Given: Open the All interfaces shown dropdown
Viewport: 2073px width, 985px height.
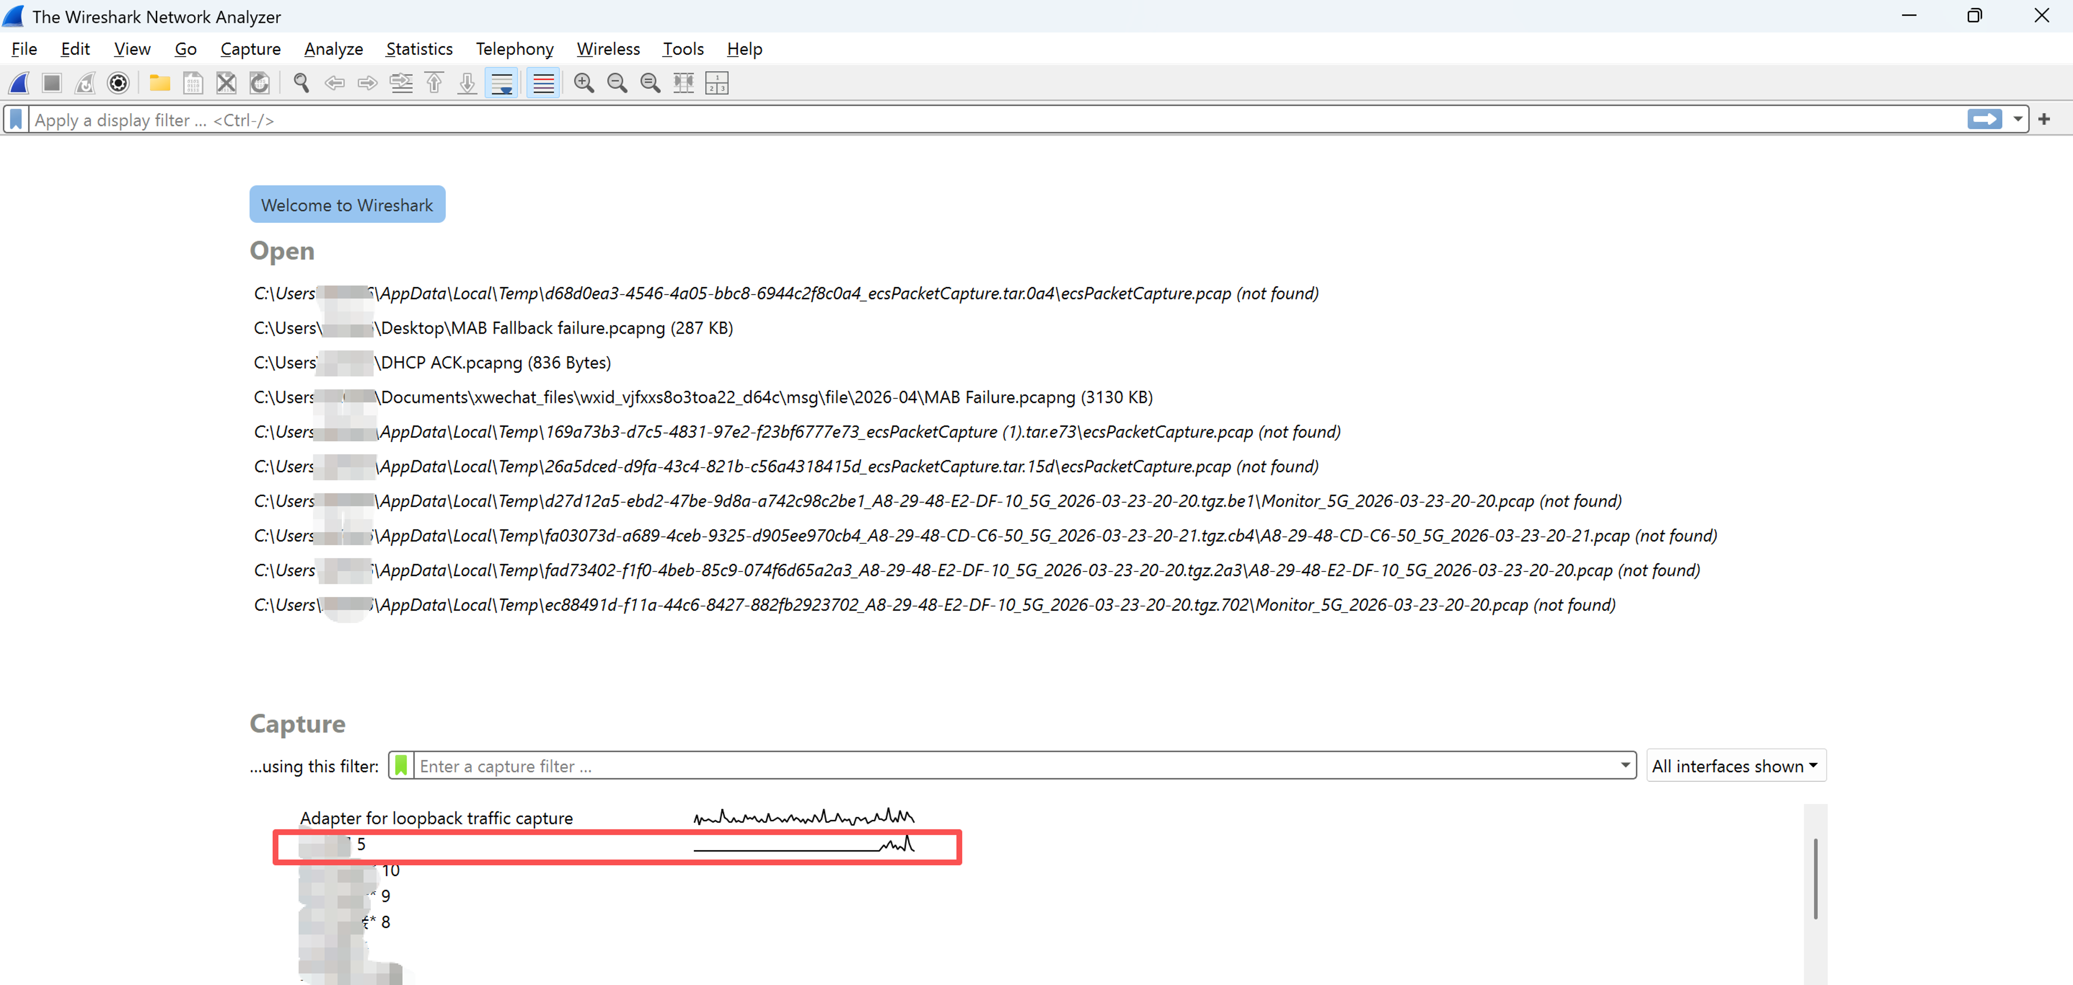Looking at the screenshot, I should 1736,766.
